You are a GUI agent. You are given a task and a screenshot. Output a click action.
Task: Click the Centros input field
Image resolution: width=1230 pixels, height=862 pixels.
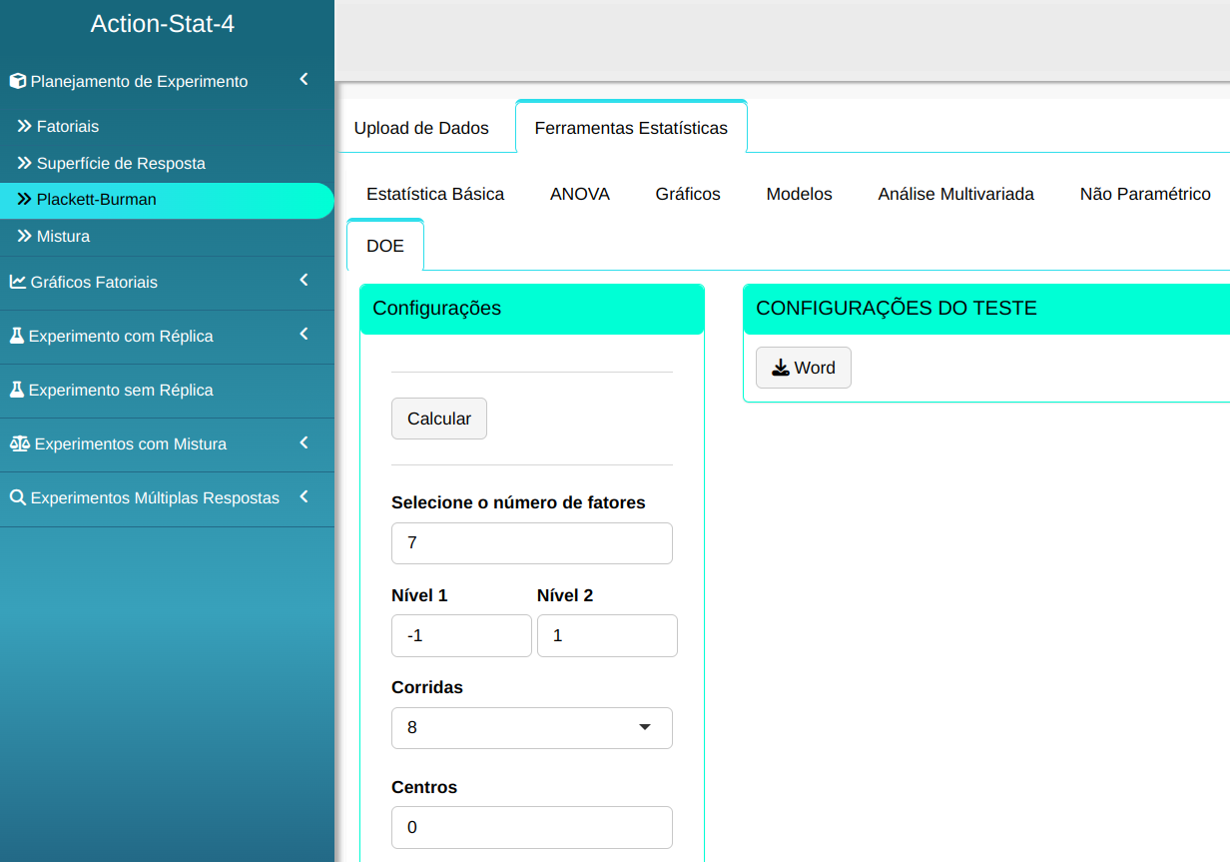531,827
